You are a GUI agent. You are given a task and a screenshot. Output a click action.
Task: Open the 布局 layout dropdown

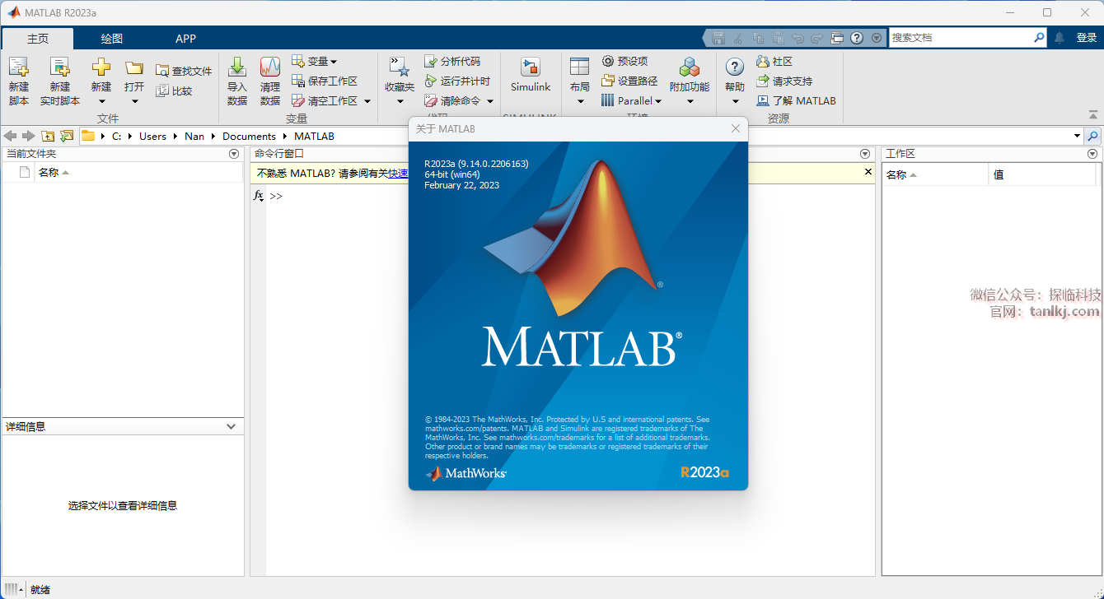(580, 102)
